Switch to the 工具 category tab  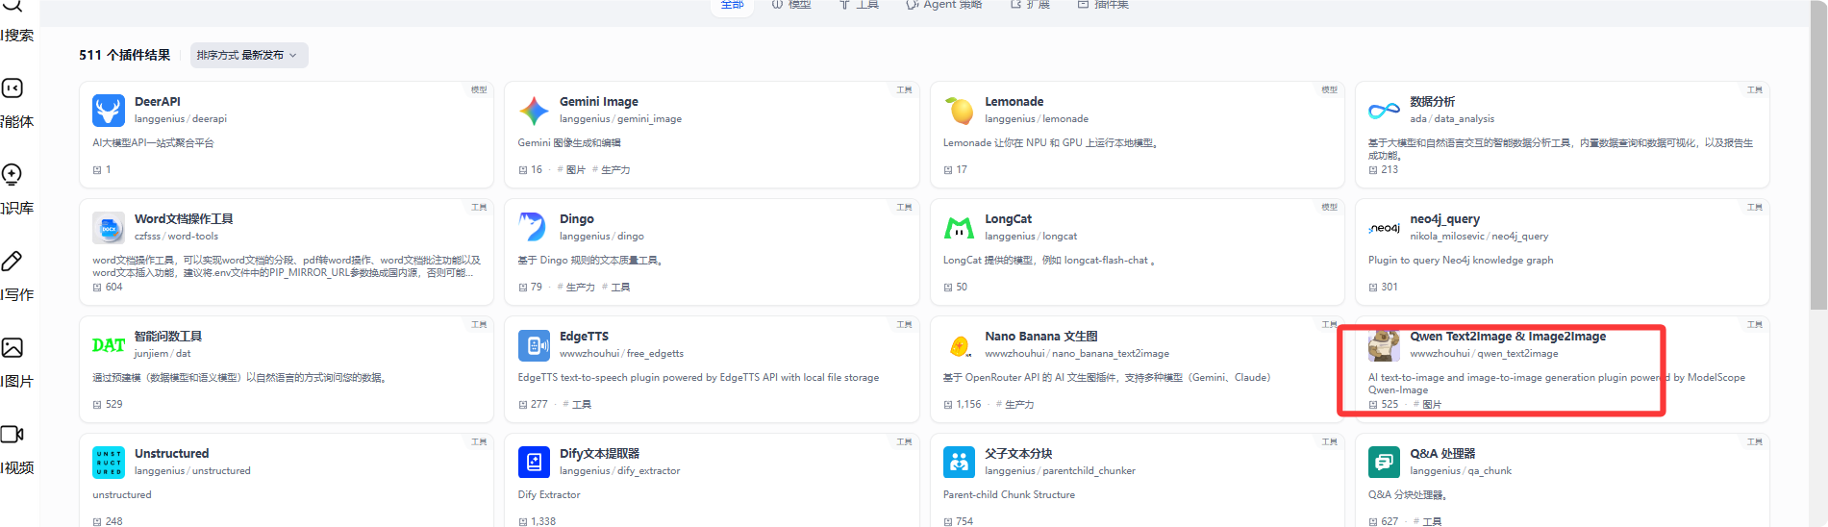pos(859,5)
